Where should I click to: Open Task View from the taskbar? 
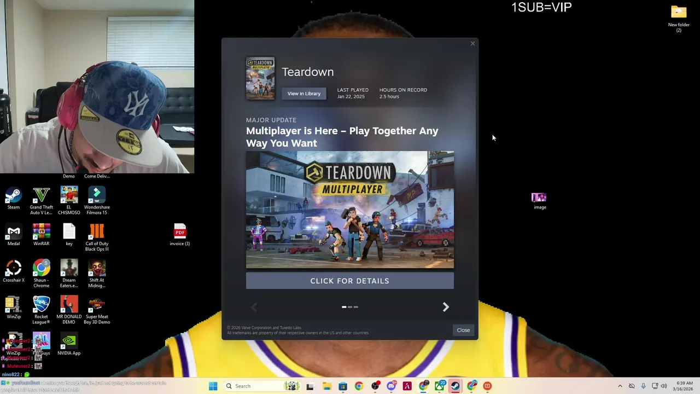tap(310, 386)
